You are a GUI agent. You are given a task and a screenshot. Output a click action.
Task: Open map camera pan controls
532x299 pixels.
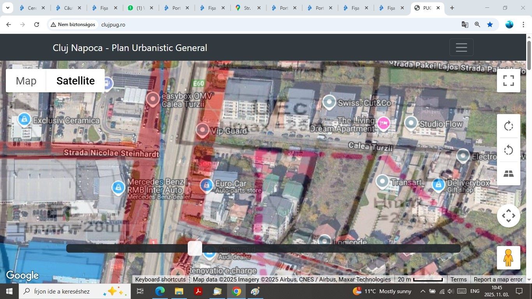click(509, 216)
